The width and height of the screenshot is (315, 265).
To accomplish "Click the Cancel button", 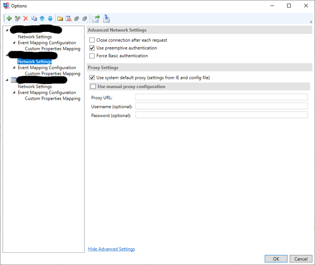I will click(x=301, y=259).
